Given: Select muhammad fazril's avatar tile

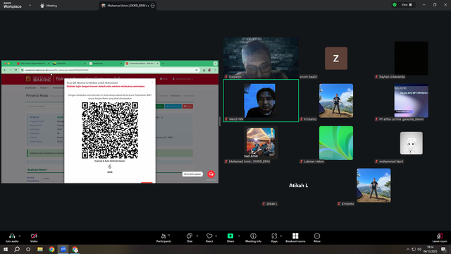Looking at the screenshot, I should tap(412, 143).
